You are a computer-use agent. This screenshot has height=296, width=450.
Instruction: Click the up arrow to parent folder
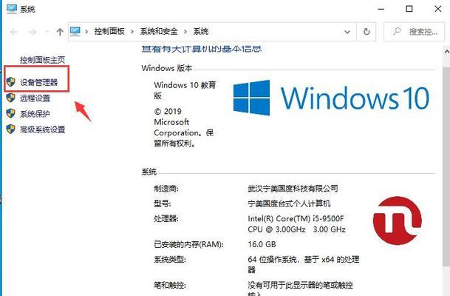pos(60,32)
